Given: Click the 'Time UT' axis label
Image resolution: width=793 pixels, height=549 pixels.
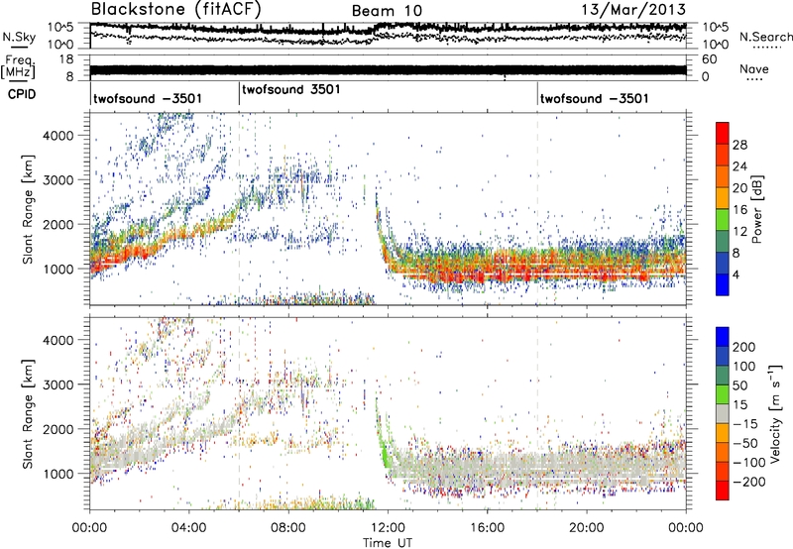Looking at the screenshot, I should (388, 543).
